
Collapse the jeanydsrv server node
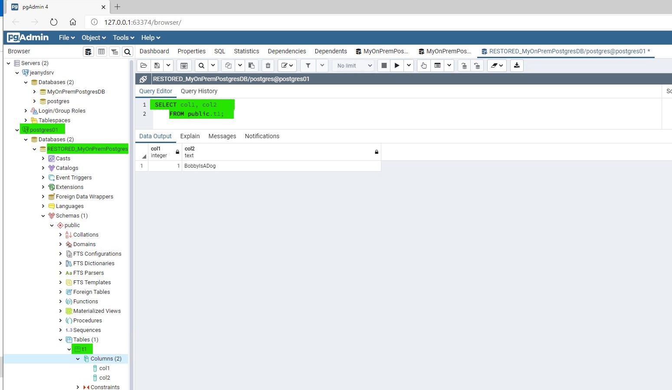coord(17,73)
